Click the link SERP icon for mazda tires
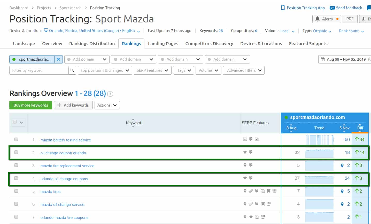The width and height of the screenshot is (371, 224). coord(251,191)
